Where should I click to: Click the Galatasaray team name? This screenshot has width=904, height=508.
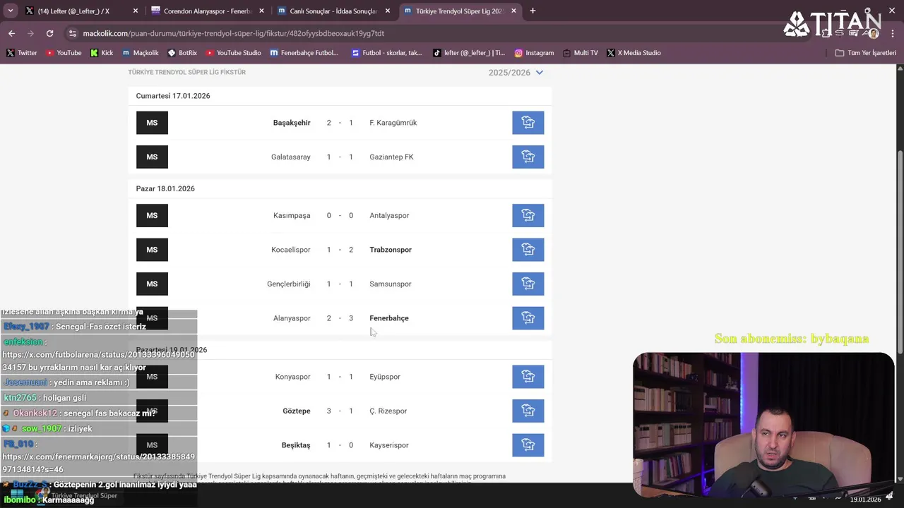291,157
